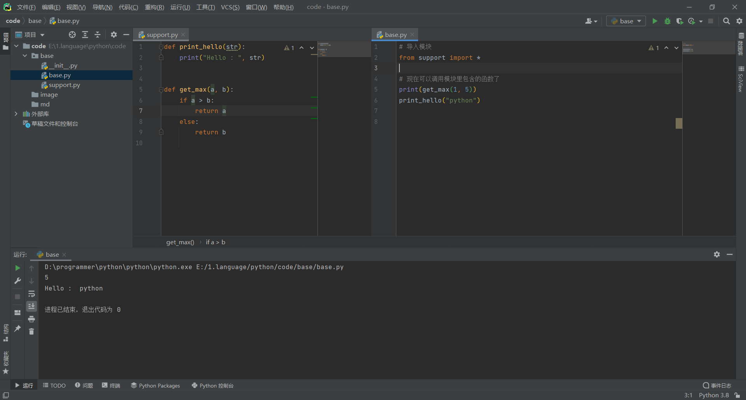Hide the project tool window
This screenshot has height=400, width=746.
coord(126,35)
